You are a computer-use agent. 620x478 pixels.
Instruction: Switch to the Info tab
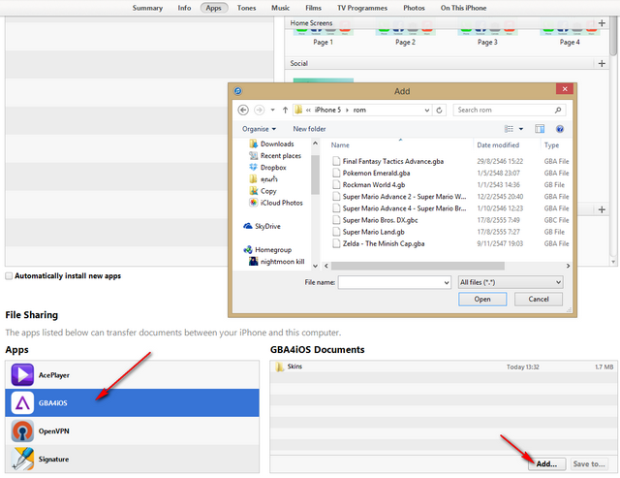tap(184, 8)
